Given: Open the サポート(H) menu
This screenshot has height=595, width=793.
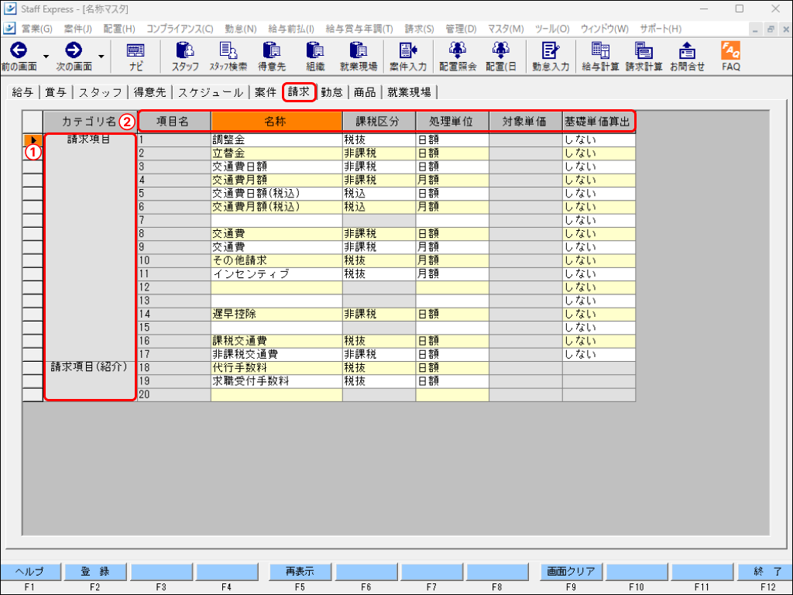Looking at the screenshot, I should [661, 29].
